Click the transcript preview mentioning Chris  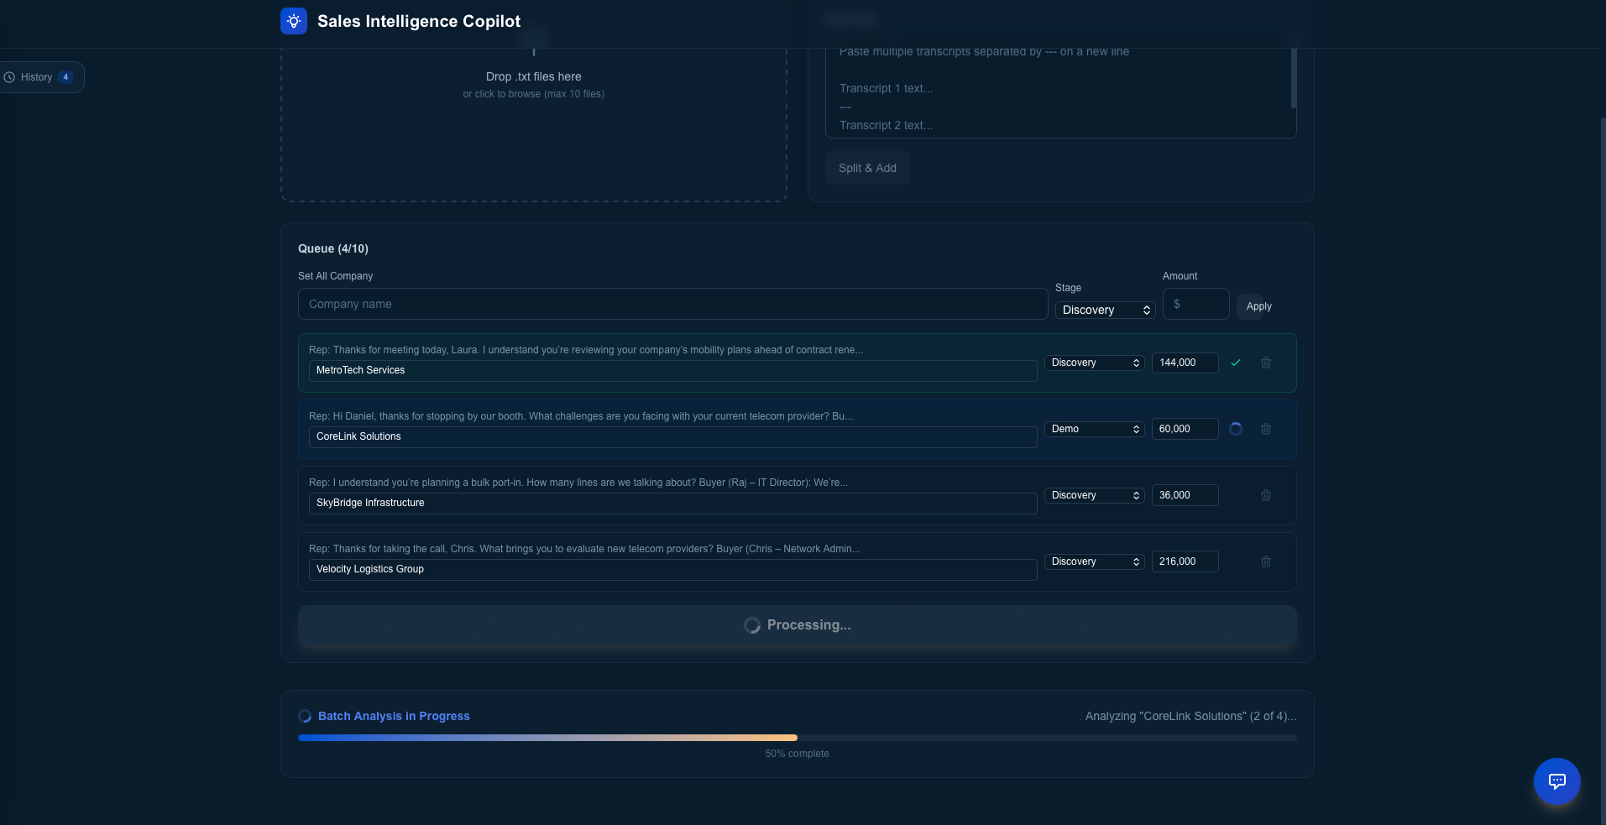click(x=584, y=549)
